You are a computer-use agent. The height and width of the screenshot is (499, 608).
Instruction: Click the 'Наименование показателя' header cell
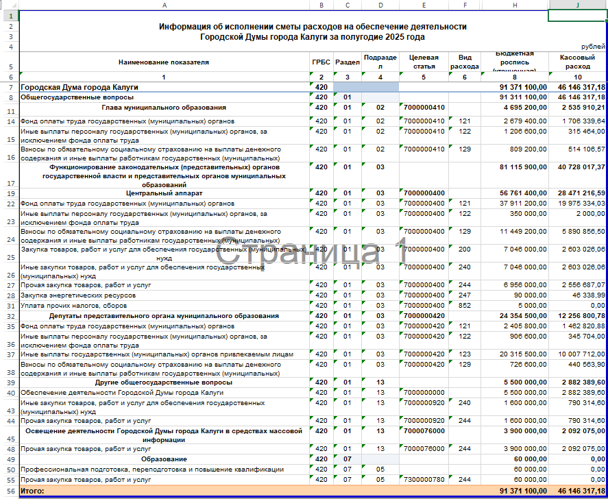click(164, 62)
